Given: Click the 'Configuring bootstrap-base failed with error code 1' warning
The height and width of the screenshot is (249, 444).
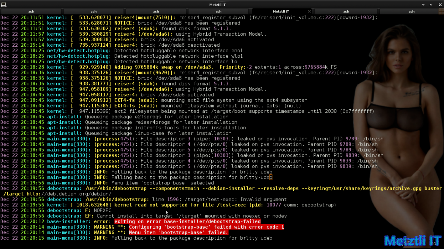Looking at the screenshot, I should (206, 227).
